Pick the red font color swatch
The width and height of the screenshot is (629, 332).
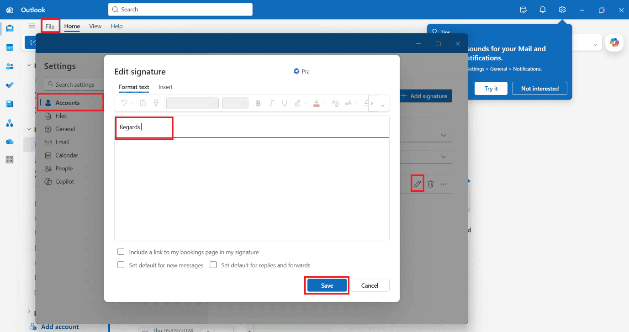[316, 103]
